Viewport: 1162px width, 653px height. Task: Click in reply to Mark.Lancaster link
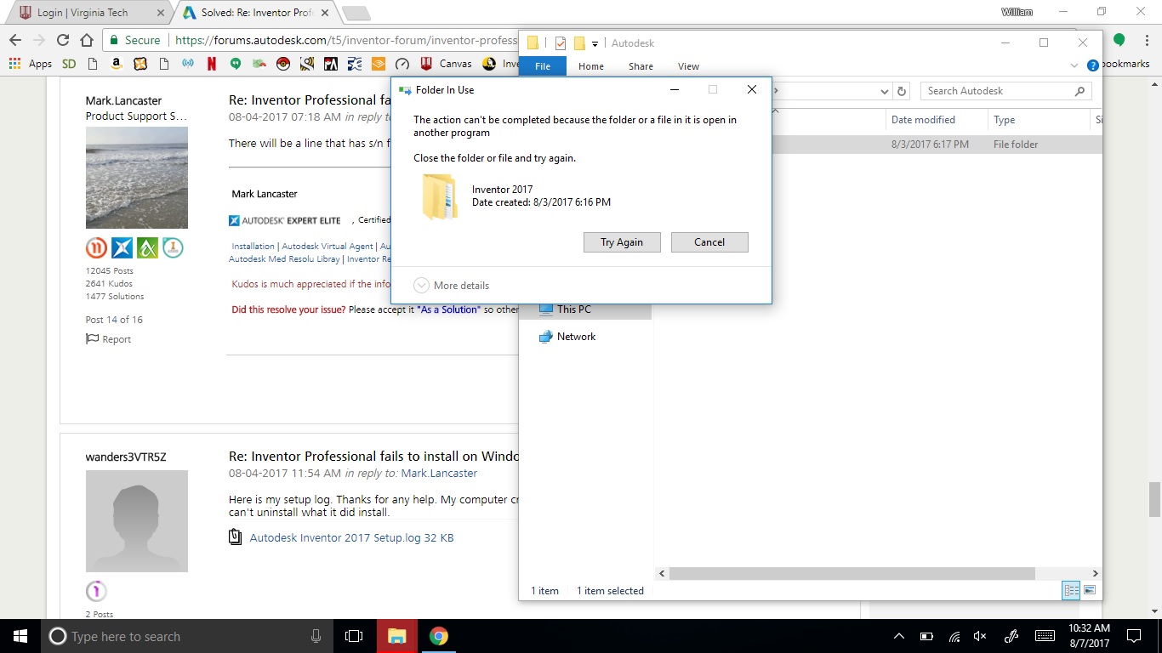[439, 473]
